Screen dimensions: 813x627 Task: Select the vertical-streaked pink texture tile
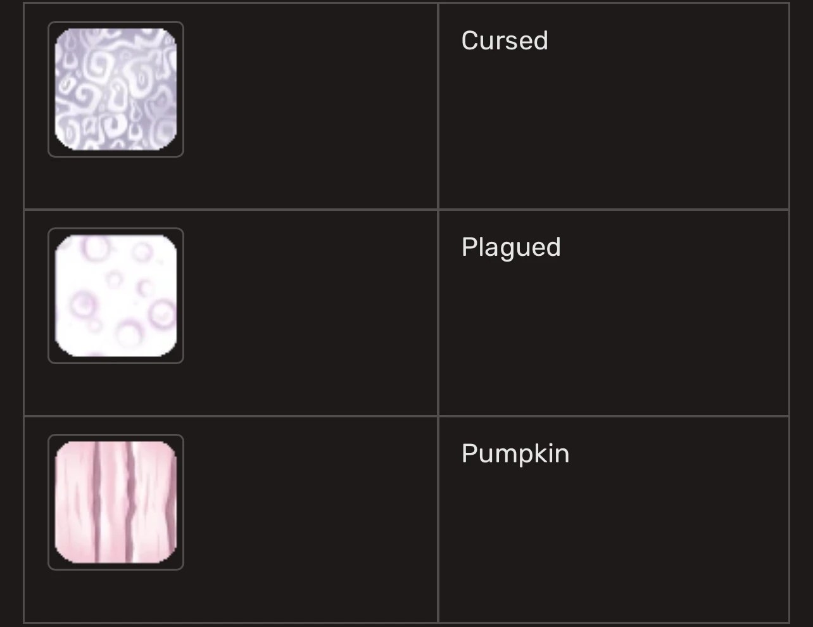tap(116, 502)
